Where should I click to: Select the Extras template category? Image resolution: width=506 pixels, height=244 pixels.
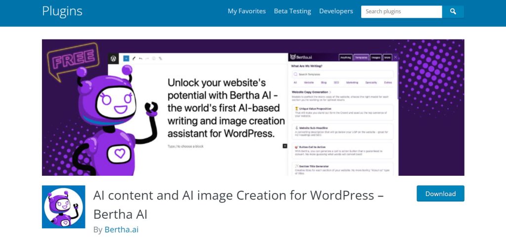coord(388,82)
